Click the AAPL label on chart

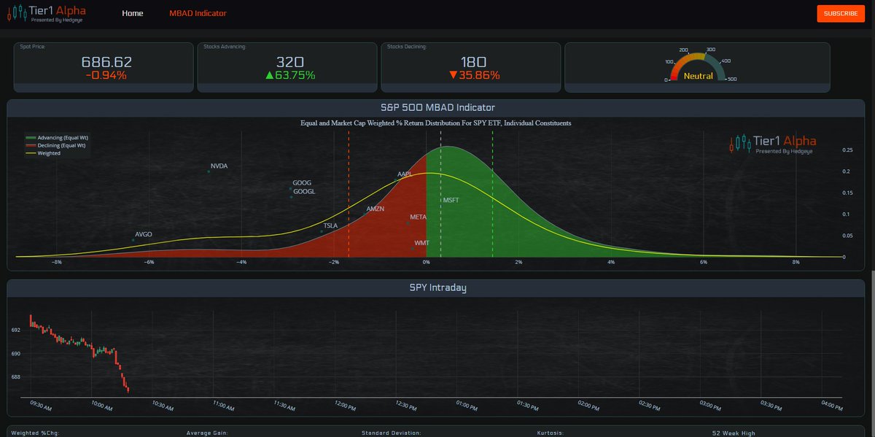(405, 174)
